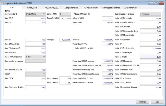The image size is (166, 106).
Task: Click the Base ST field
Action: click(35, 40)
